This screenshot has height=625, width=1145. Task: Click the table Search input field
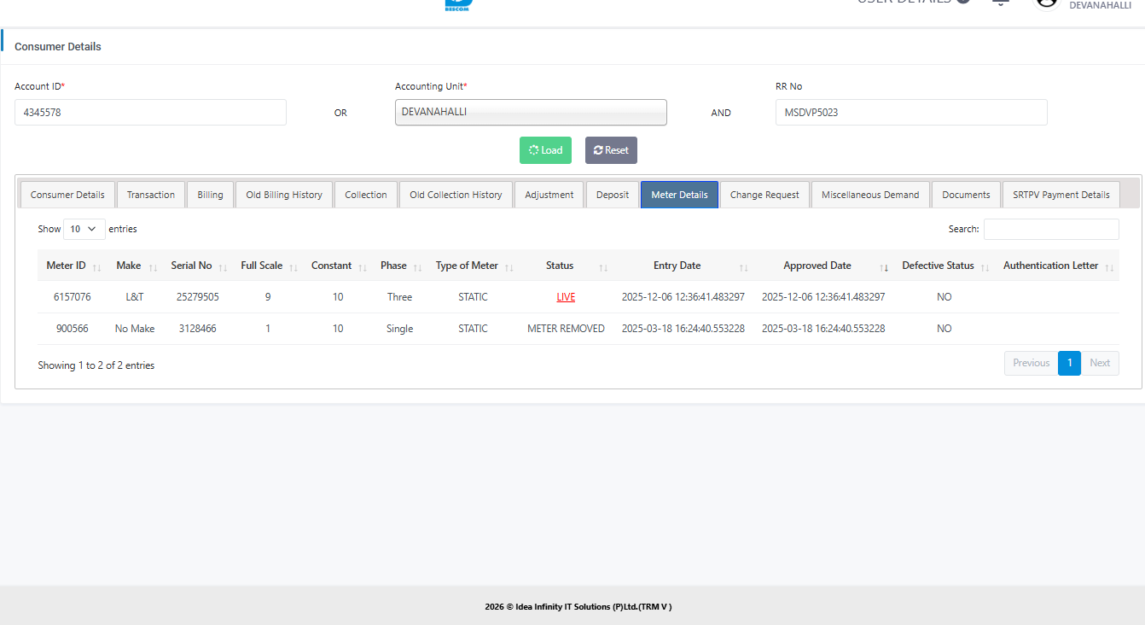(1050, 229)
